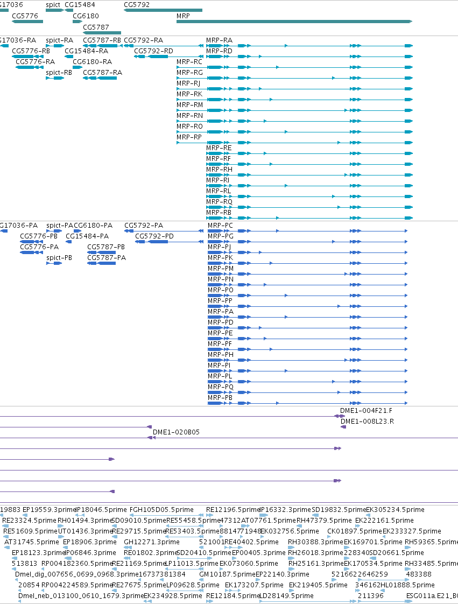Click transcript MRP-RH
Image resolution: width=458 pixels, height=604 pixels.
tap(219, 170)
